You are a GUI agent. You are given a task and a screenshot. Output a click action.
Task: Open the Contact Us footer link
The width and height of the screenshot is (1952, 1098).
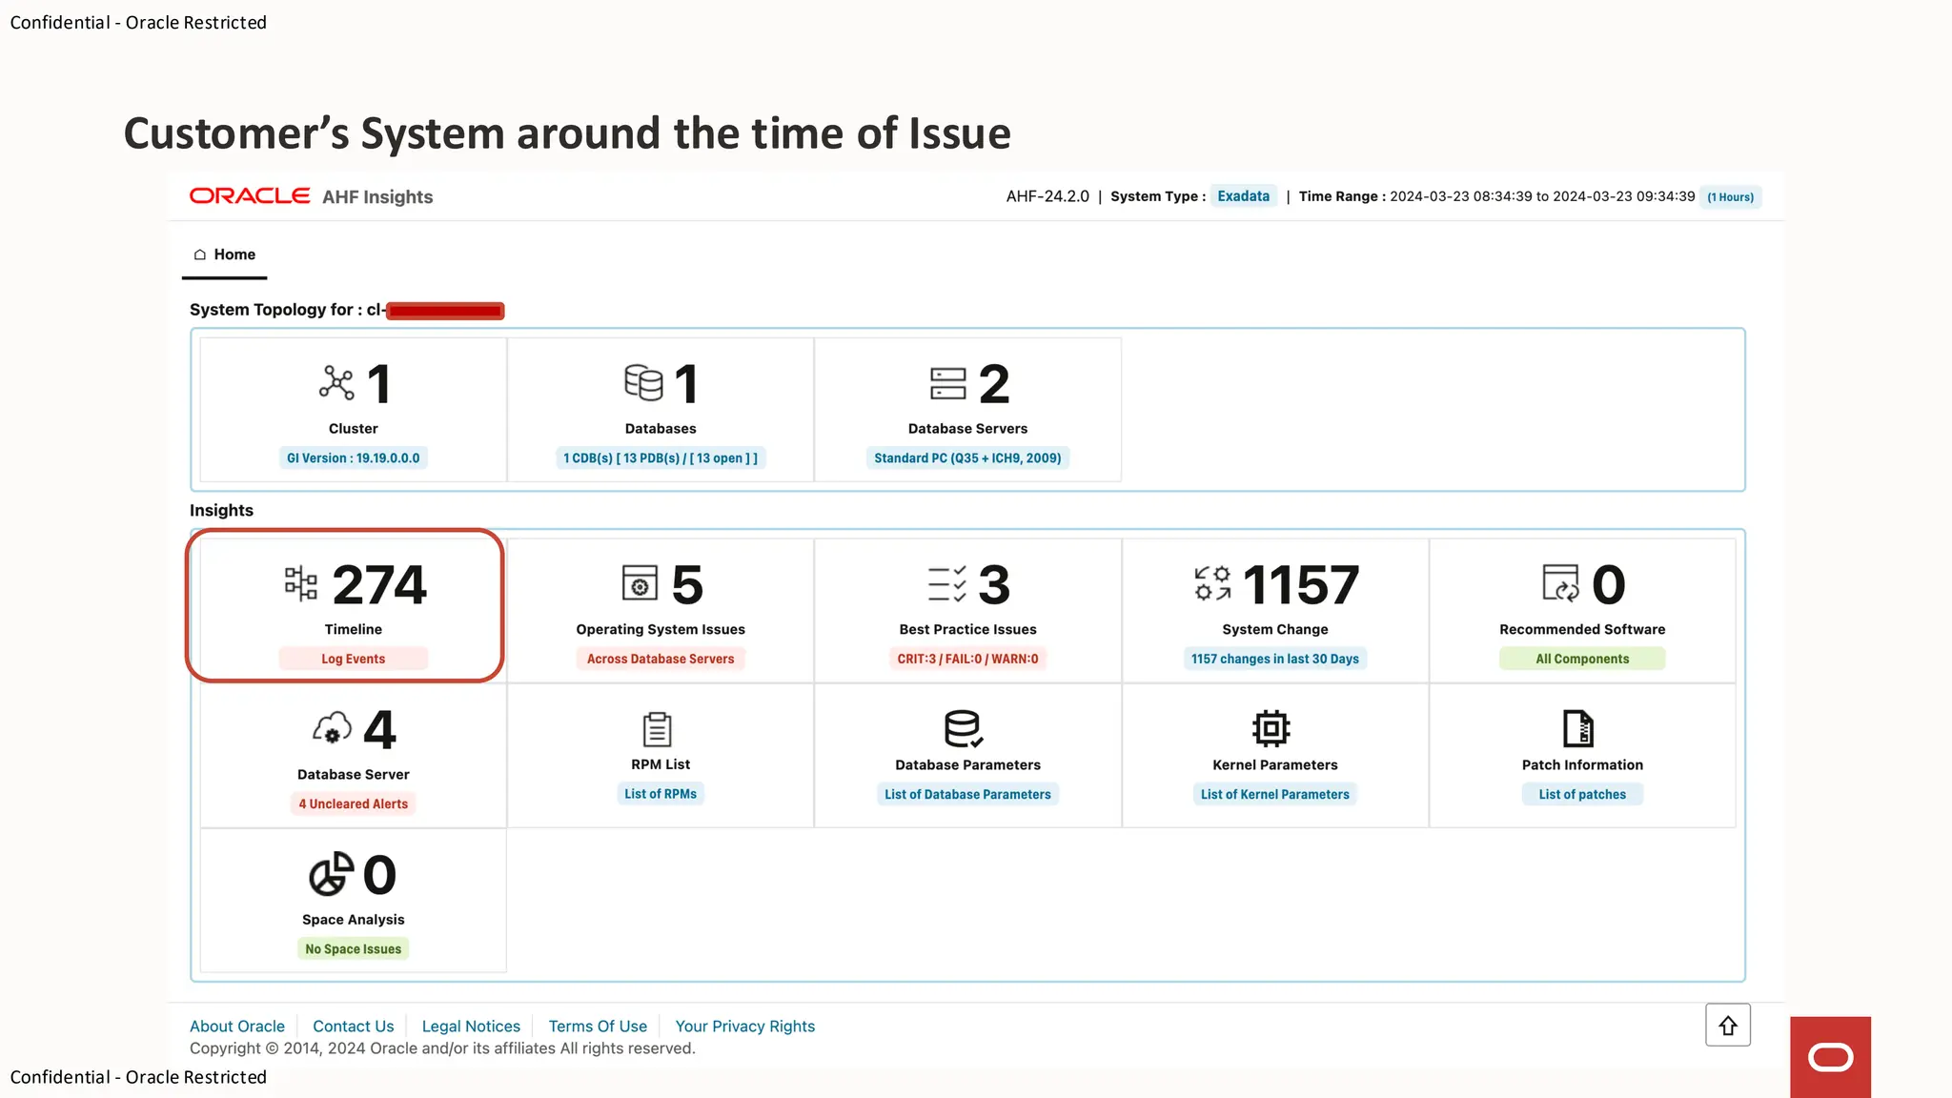(x=354, y=1027)
